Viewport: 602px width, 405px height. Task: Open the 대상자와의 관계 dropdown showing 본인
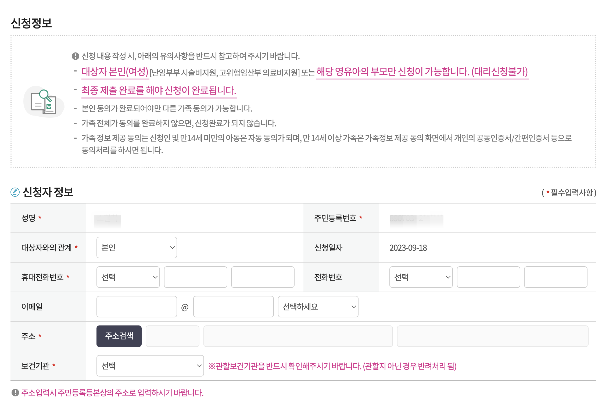137,248
